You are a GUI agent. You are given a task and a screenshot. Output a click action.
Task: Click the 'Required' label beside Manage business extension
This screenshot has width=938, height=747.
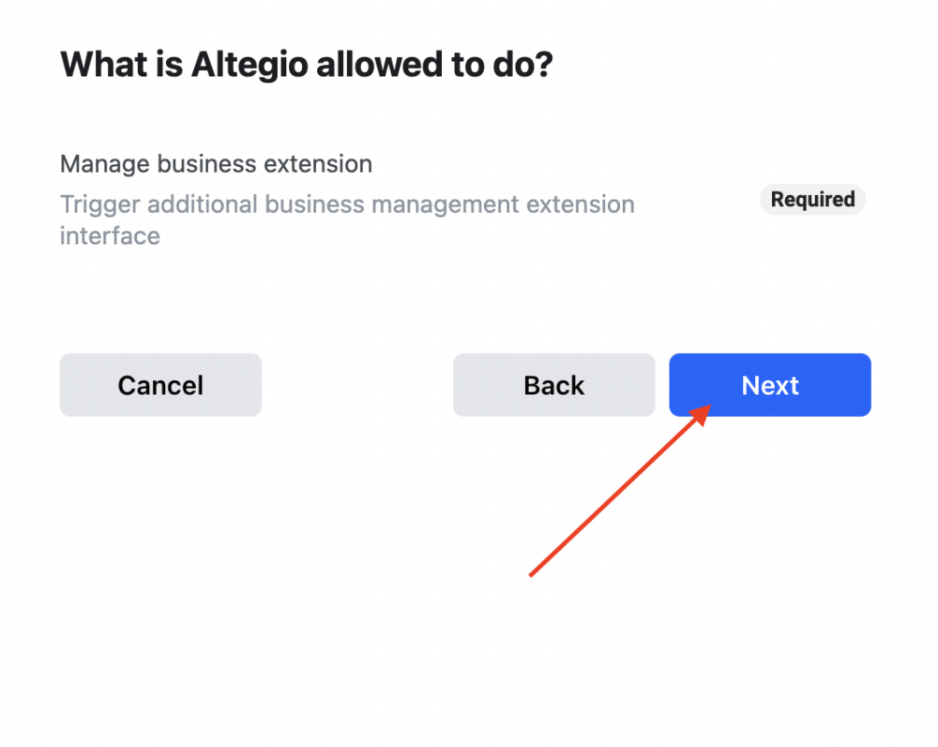click(812, 199)
